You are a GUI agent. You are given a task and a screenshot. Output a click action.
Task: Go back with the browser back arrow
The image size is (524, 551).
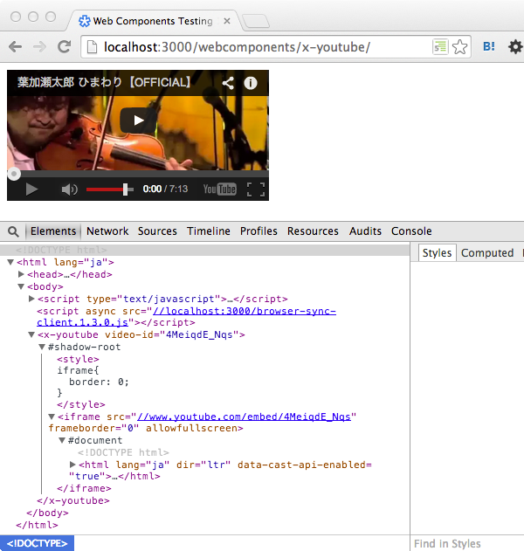coord(15,46)
